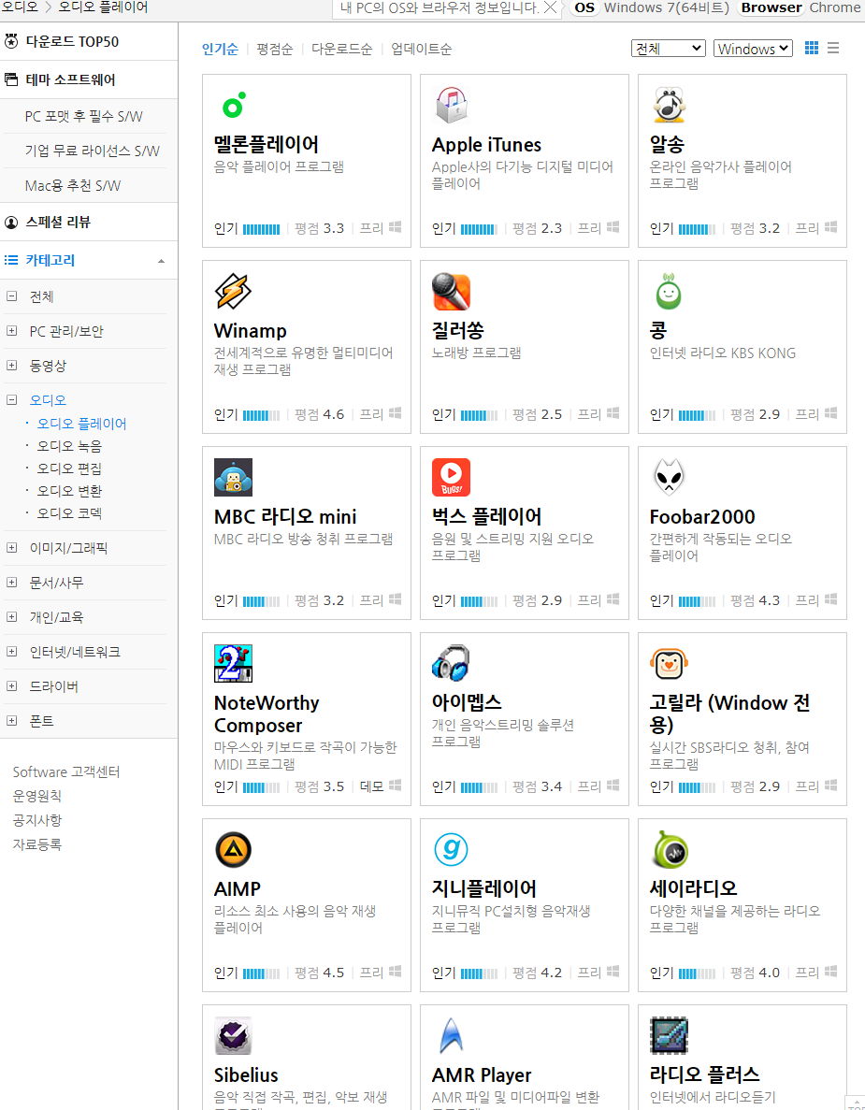The height and width of the screenshot is (1110, 865).
Task: Collapse the 카테고리 section arrow
Action: point(162,261)
